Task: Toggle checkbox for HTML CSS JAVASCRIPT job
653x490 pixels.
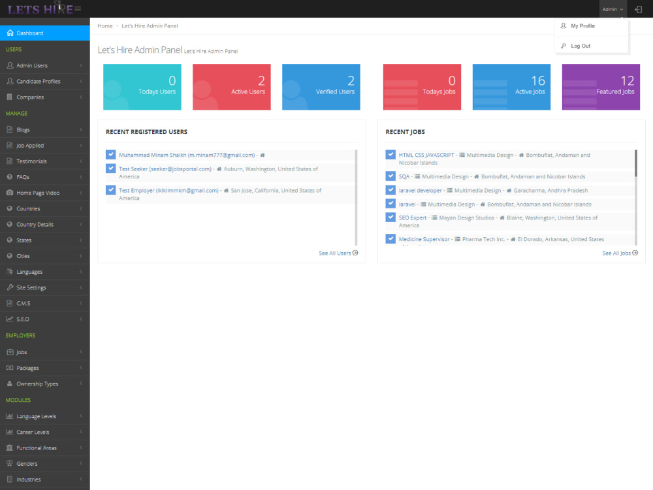Action: pyautogui.click(x=390, y=155)
